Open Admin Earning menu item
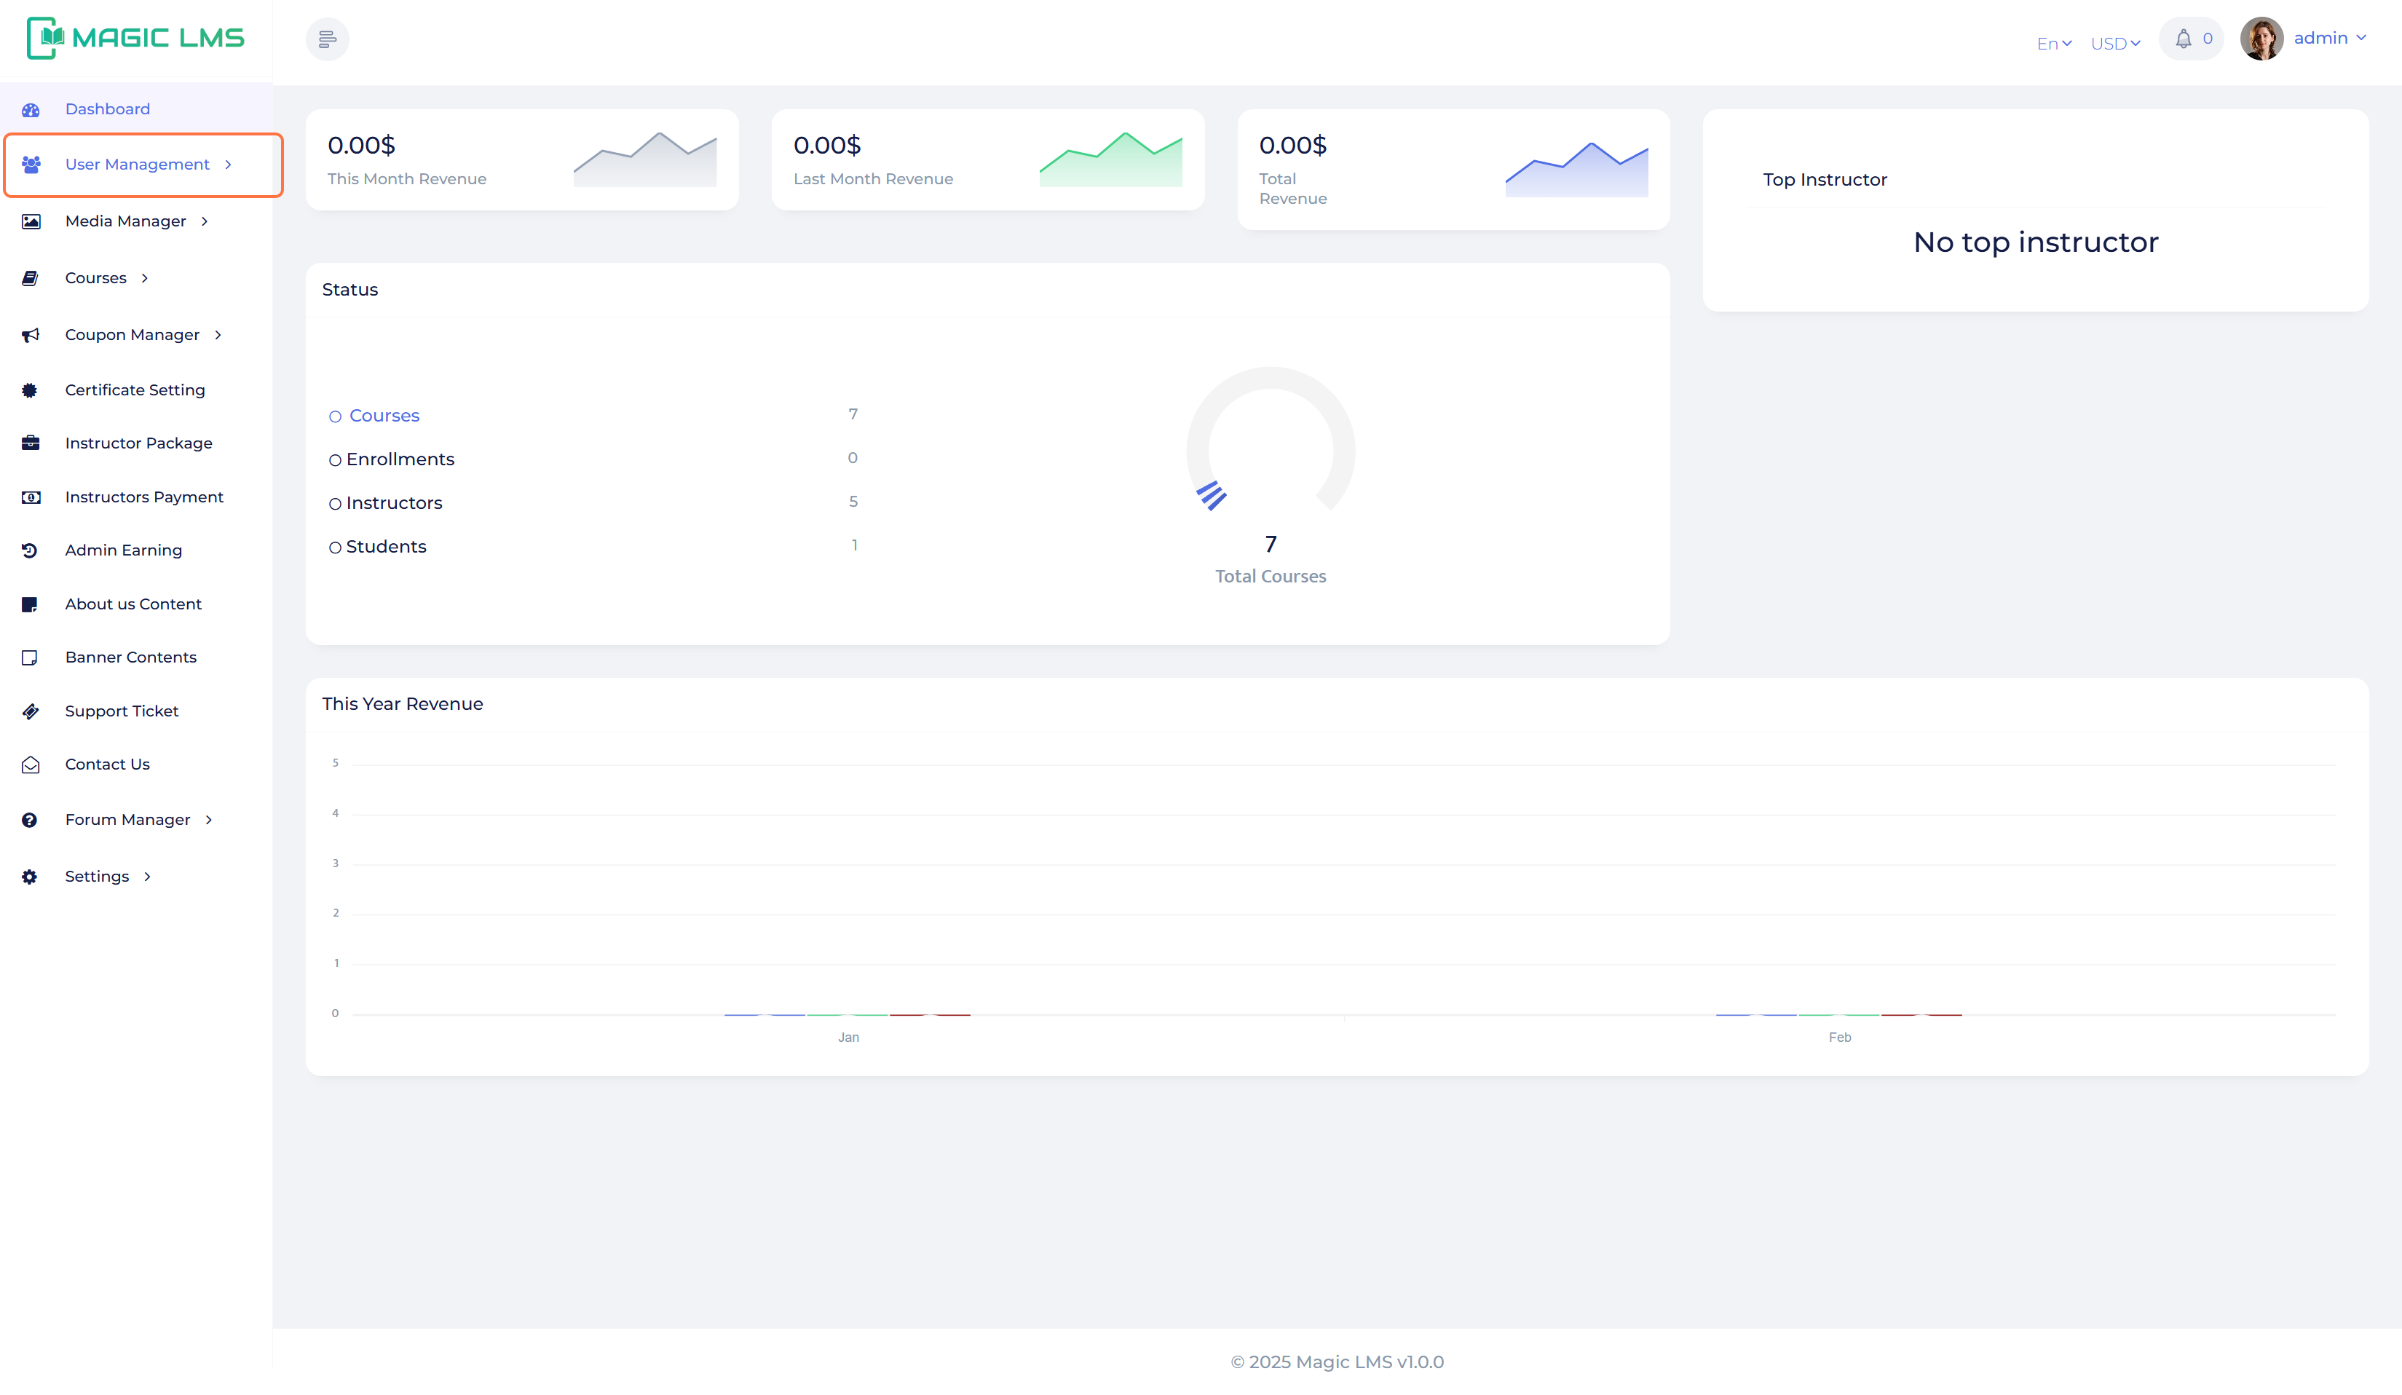This screenshot has width=2402, height=1395. click(x=123, y=550)
